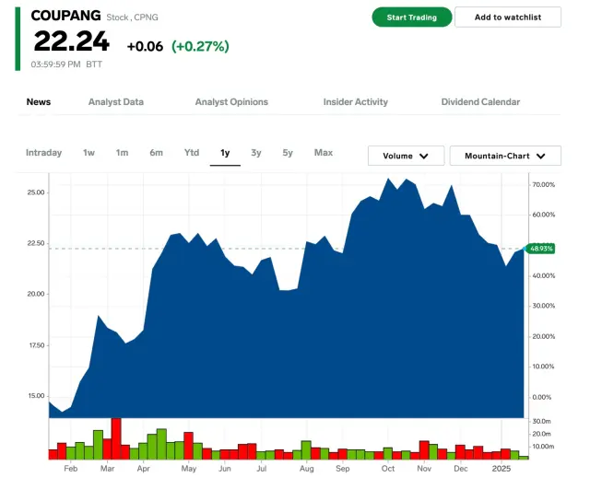Switch chart to 3y range
Viewport: 590px width, 489px height.
point(256,153)
